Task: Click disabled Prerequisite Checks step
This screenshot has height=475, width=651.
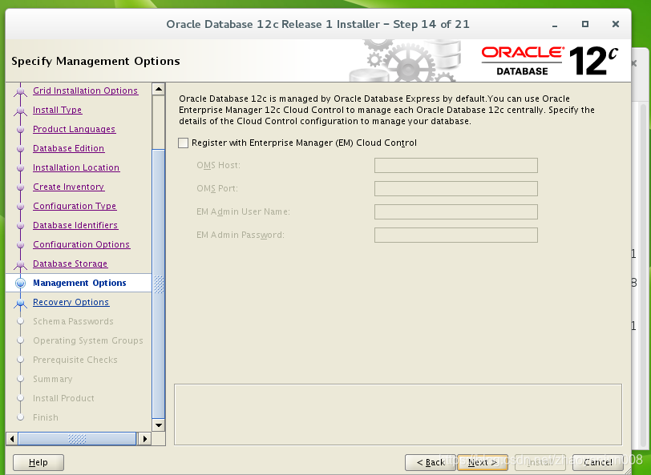Action: 75,360
